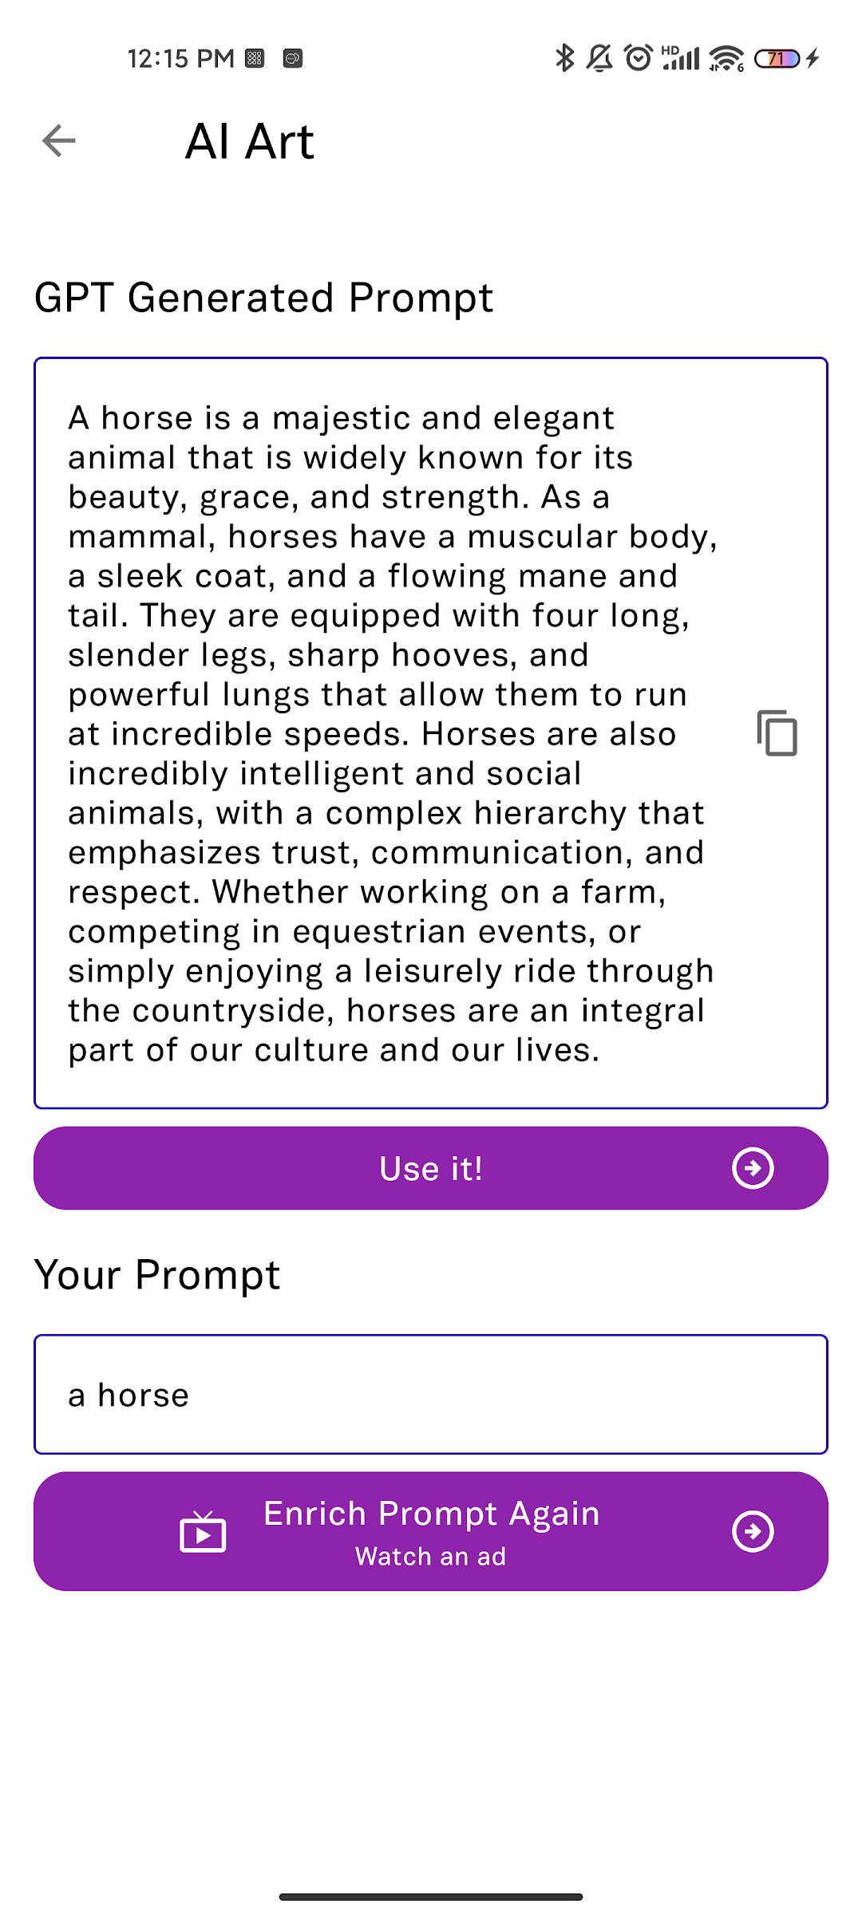Tap the cellular signal bars icon
The image size is (862, 1915).
(x=681, y=57)
